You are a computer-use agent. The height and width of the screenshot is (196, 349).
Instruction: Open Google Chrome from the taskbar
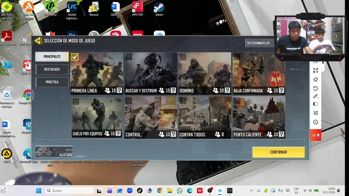(x=160, y=191)
